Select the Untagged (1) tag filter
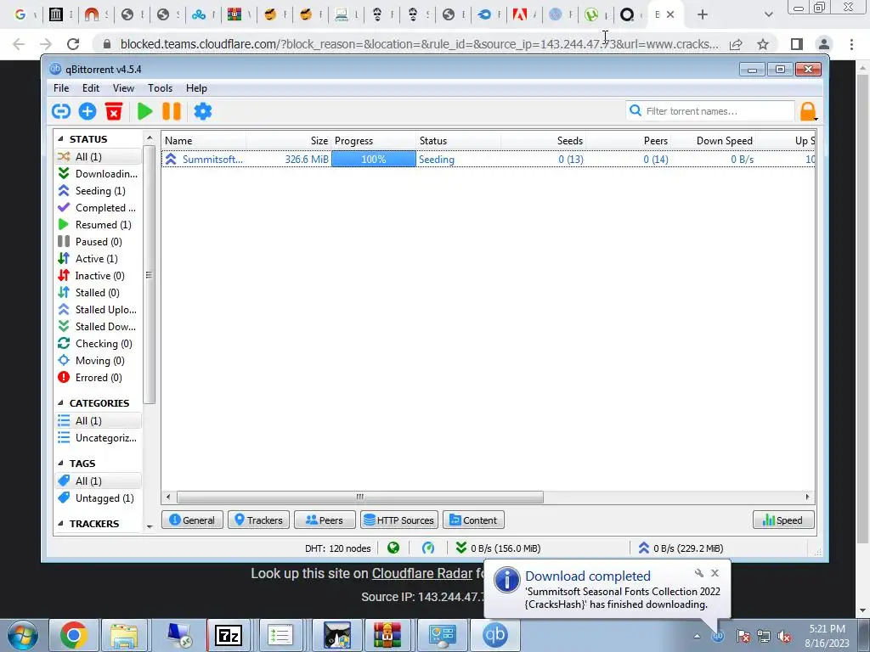870x652 pixels. (99, 497)
